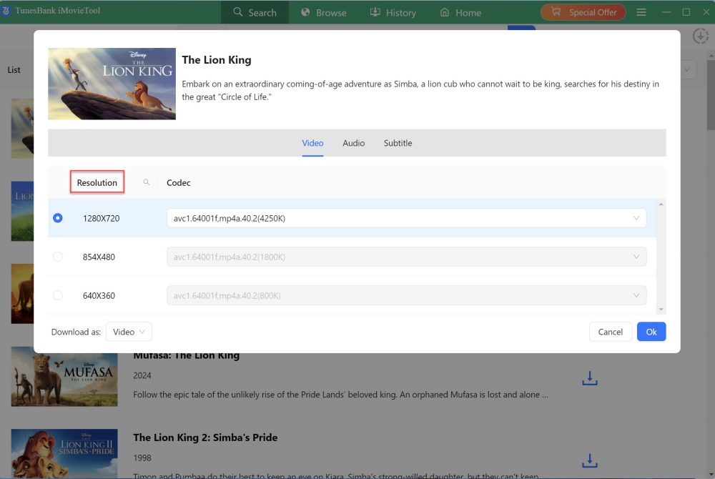Viewport: 715px width, 479px height.
Task: Click the Mufasa movie poster thumbnail
Action: pyautogui.click(x=64, y=377)
